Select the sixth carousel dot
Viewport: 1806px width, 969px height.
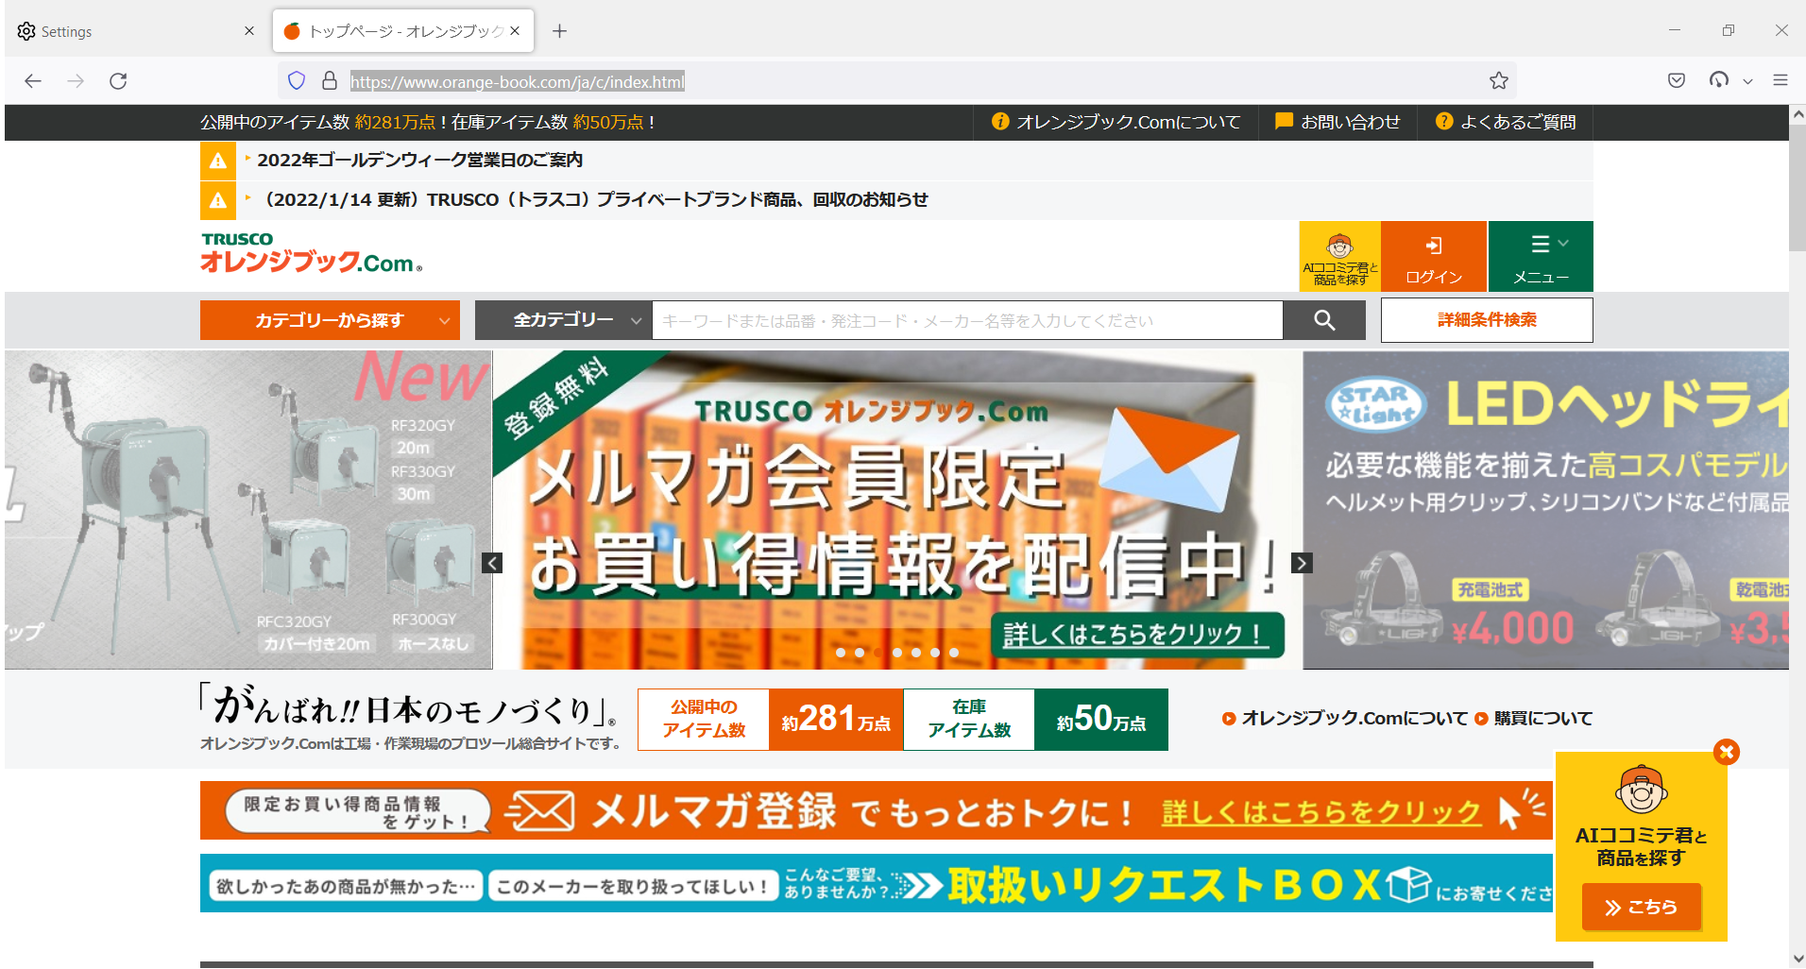point(935,653)
